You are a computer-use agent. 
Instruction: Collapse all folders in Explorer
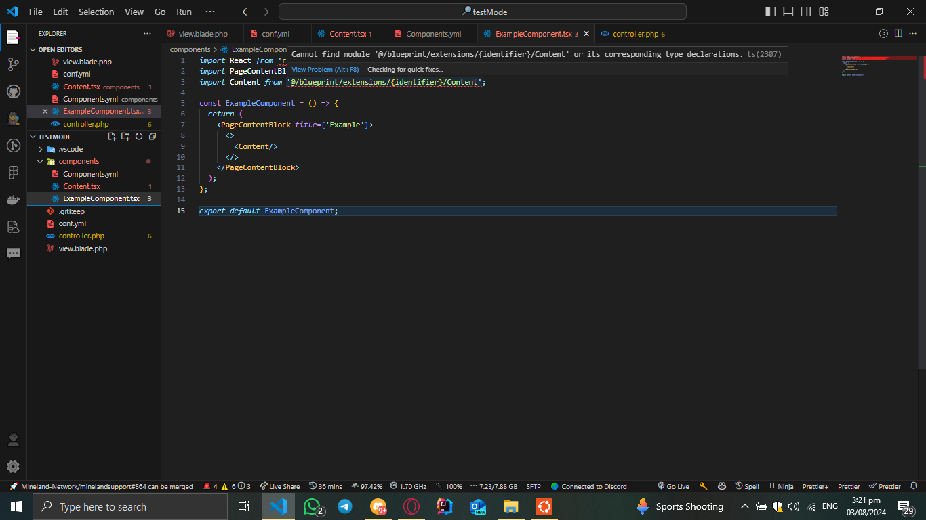153,137
